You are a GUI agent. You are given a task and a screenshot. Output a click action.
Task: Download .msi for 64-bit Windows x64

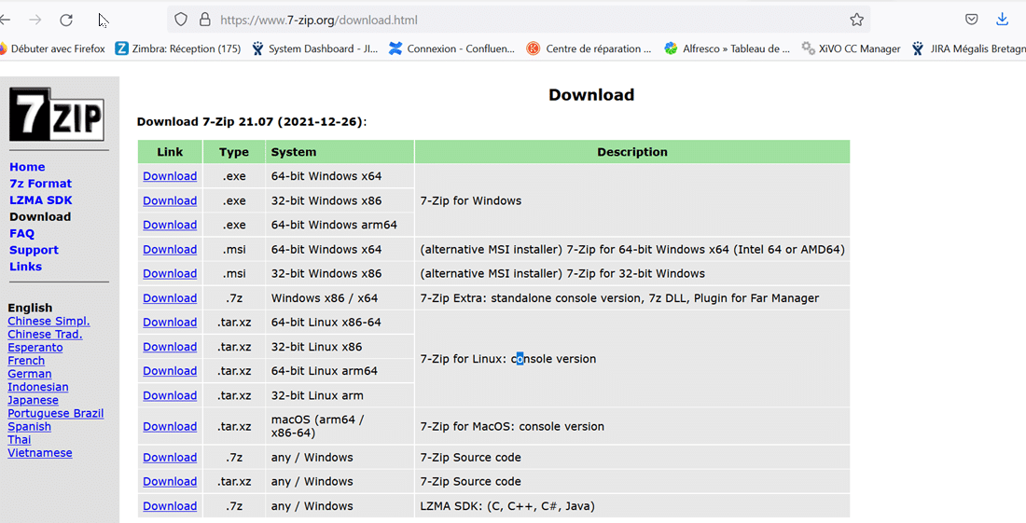click(x=170, y=249)
